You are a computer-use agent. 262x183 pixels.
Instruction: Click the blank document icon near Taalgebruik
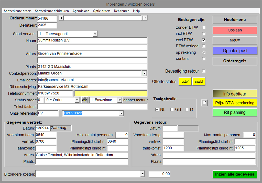pyautogui.click(x=204, y=103)
